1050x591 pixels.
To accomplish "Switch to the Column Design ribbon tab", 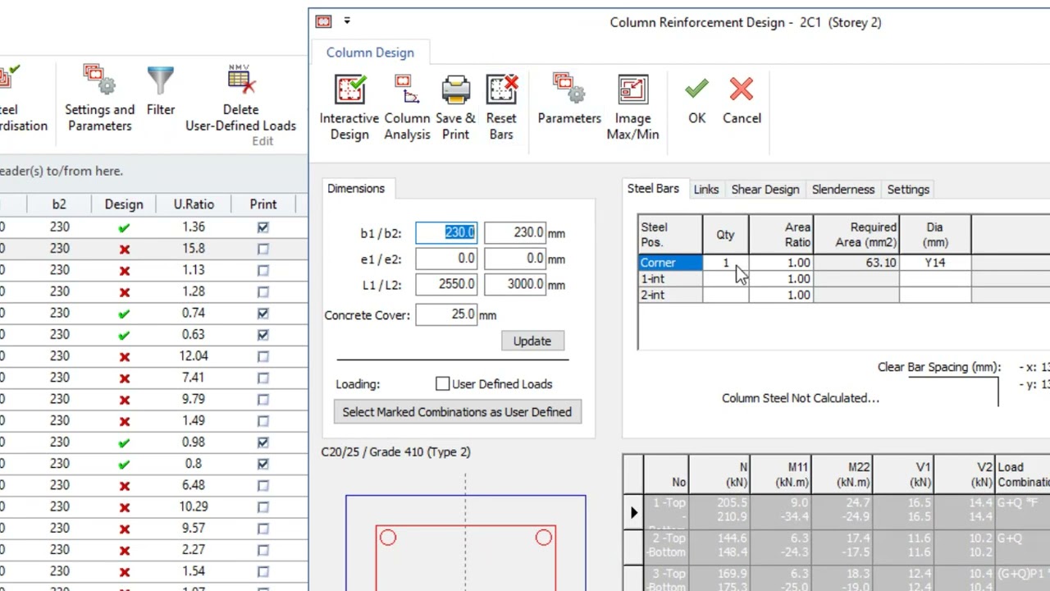I will (x=370, y=53).
